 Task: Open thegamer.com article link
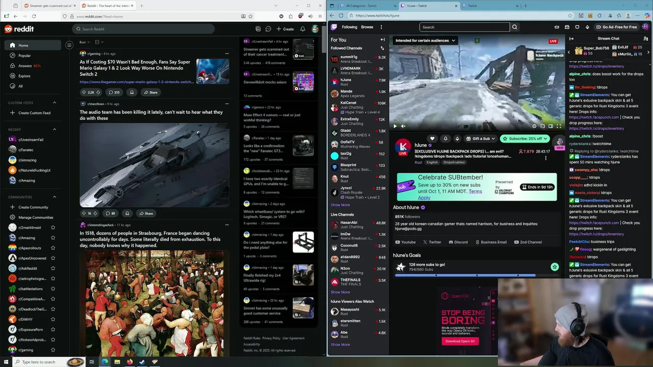coord(136,82)
